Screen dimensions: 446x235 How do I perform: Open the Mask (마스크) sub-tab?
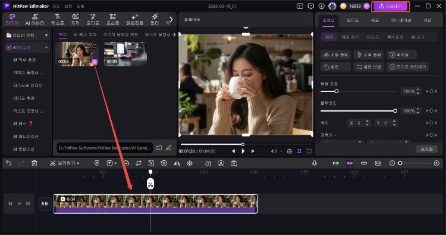pos(373,37)
